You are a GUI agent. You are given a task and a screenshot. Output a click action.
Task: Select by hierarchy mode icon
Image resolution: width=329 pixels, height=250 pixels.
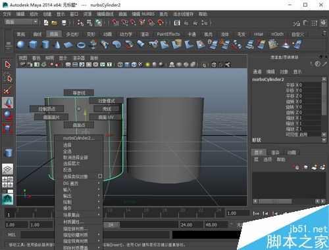[x=80, y=22]
